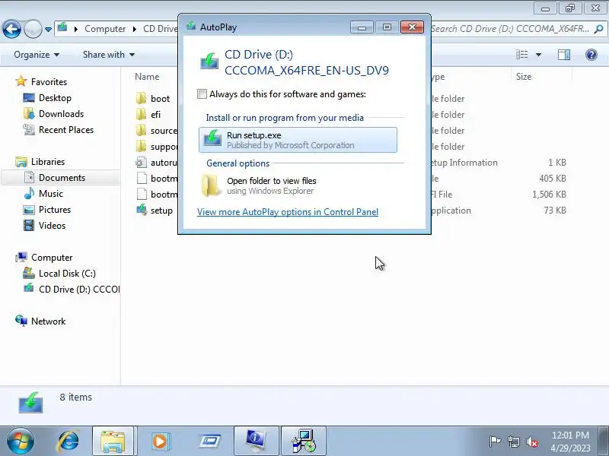The width and height of the screenshot is (609, 456).
Task: Click the Size column header
Action: [x=524, y=77]
